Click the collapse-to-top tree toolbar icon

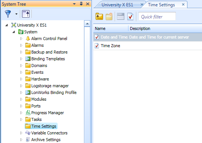point(26,14)
